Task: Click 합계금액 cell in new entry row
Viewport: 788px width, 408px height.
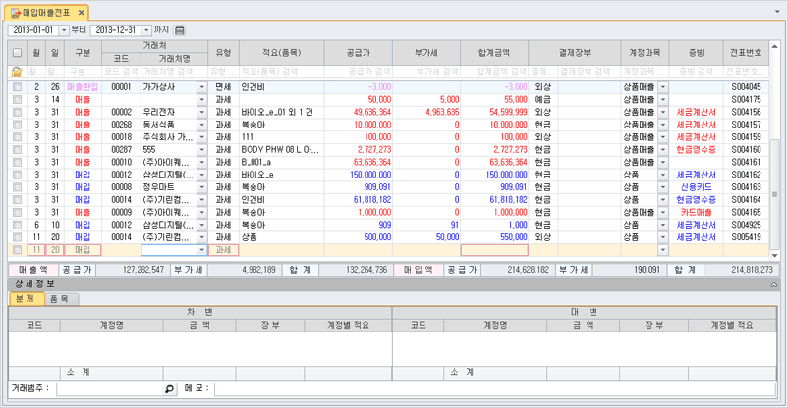Action: click(x=494, y=250)
